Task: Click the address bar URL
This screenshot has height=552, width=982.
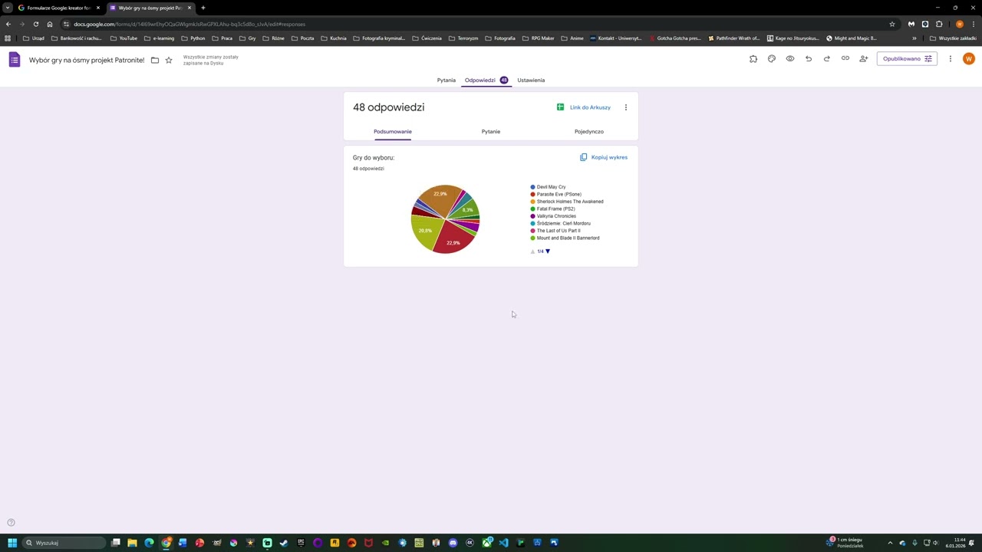Action: pos(189,24)
